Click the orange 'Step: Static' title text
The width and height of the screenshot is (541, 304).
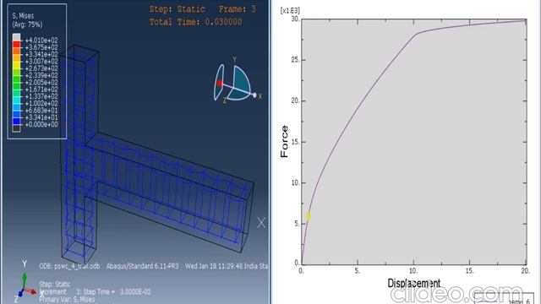pyautogui.click(x=177, y=9)
